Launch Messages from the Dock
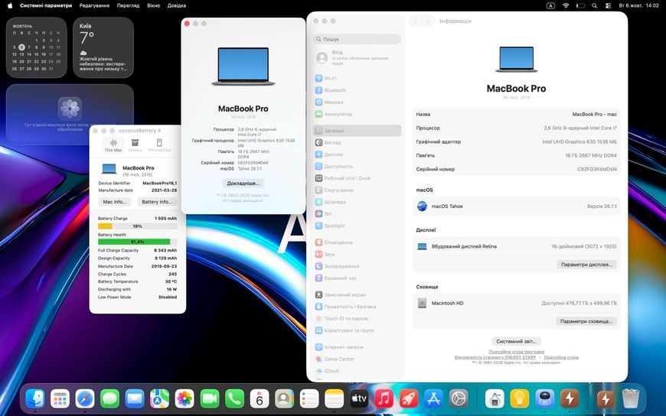This screenshot has height=416, width=666. point(110,399)
